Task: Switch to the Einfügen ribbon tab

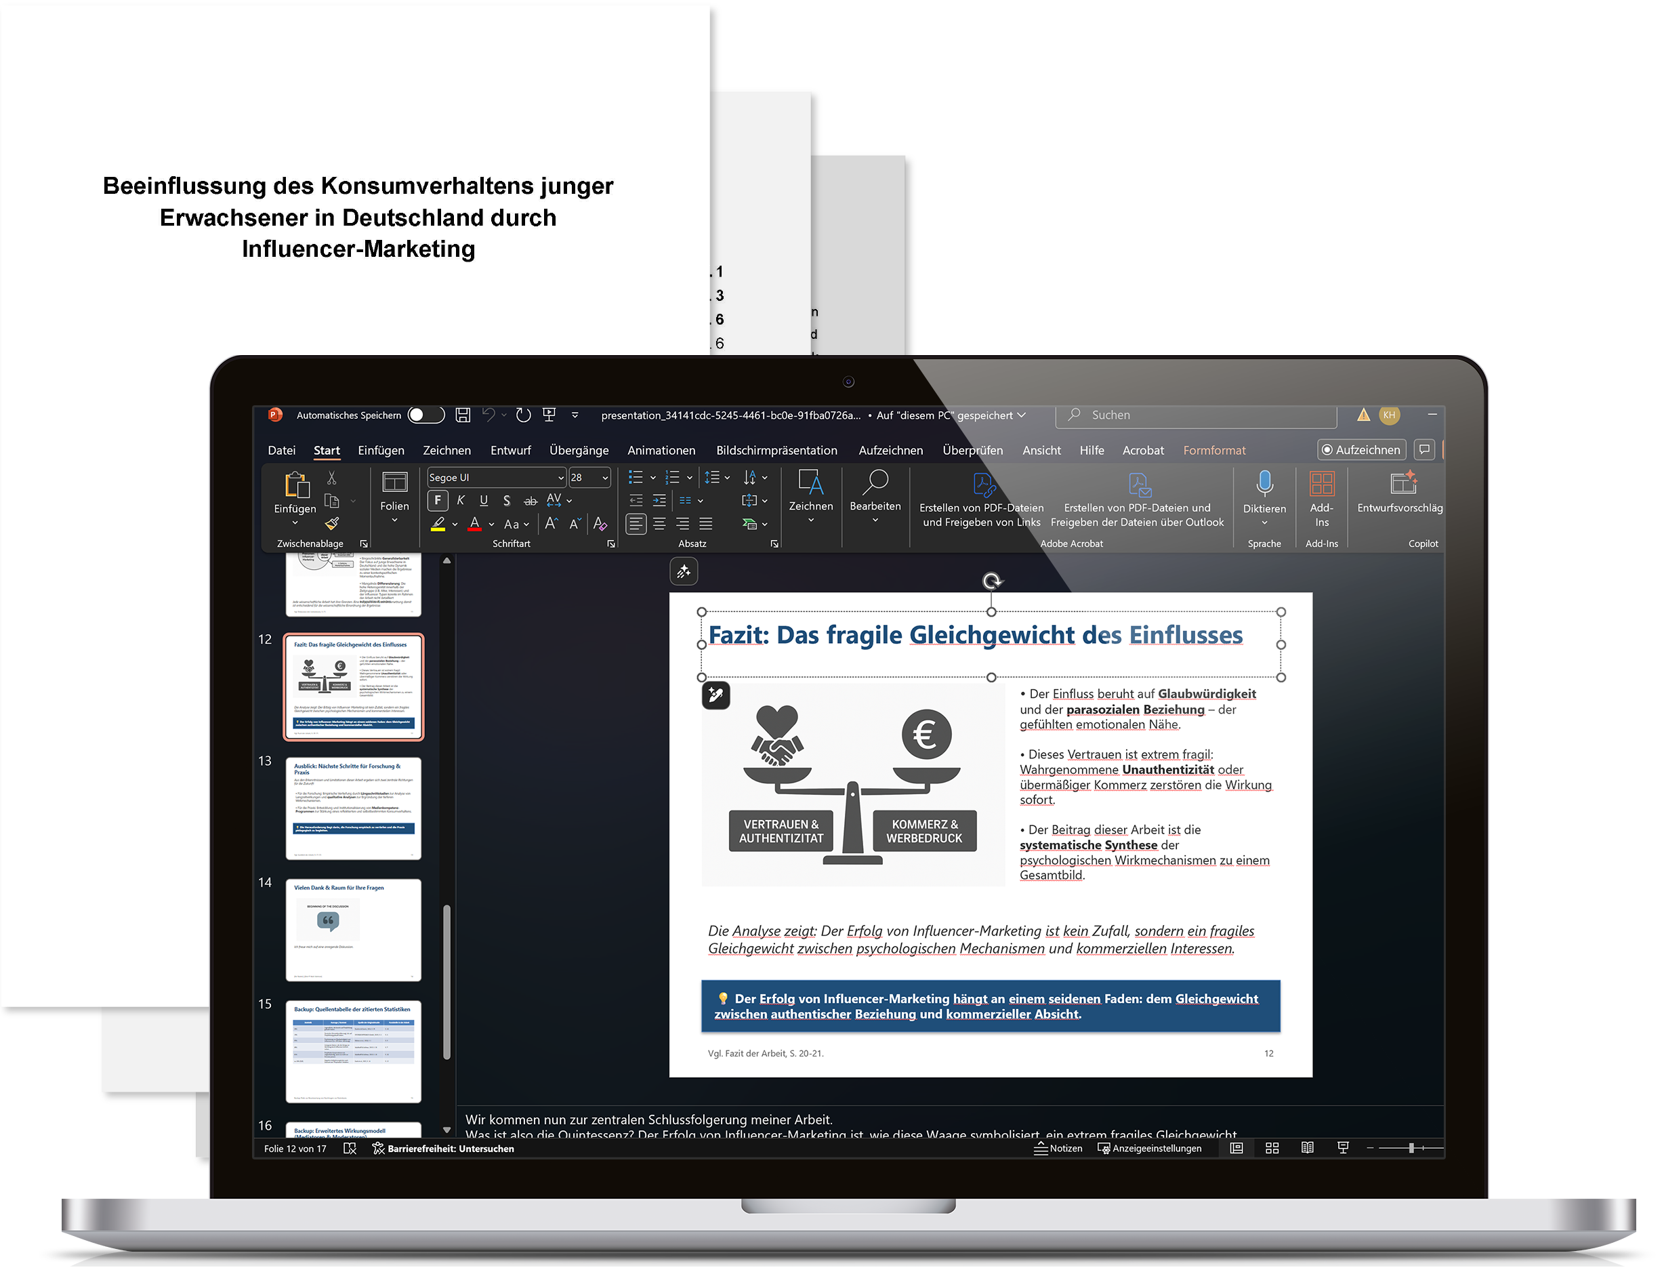Action: coord(381,450)
